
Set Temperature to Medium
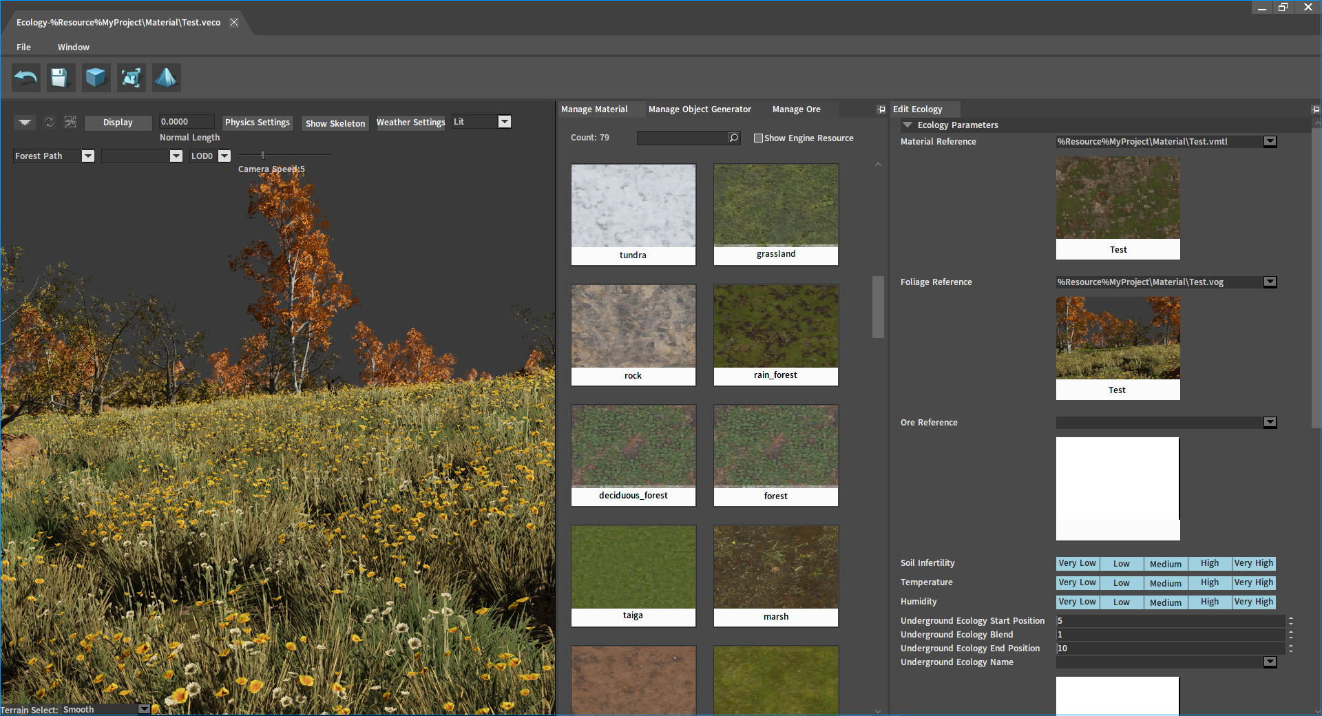pos(1166,582)
